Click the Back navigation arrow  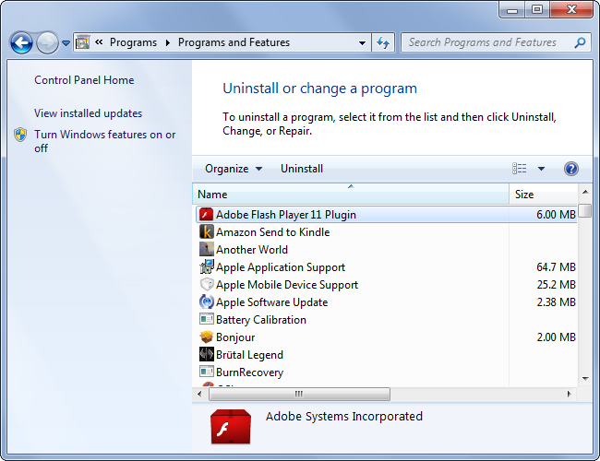click(21, 42)
